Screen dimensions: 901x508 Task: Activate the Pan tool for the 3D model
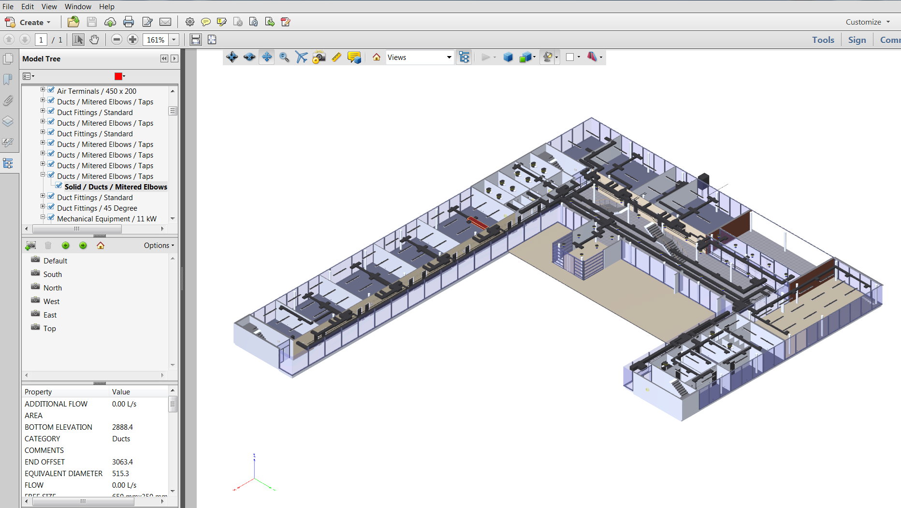pos(266,57)
